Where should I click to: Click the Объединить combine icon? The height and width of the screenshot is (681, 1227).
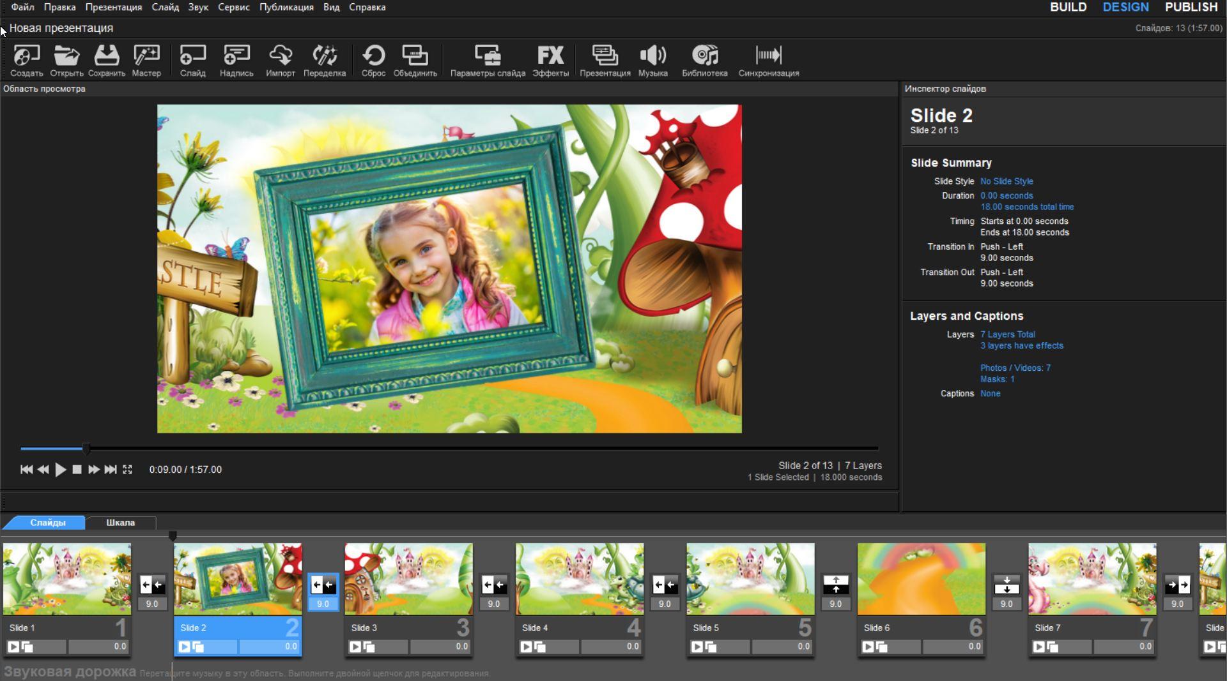[415, 61]
